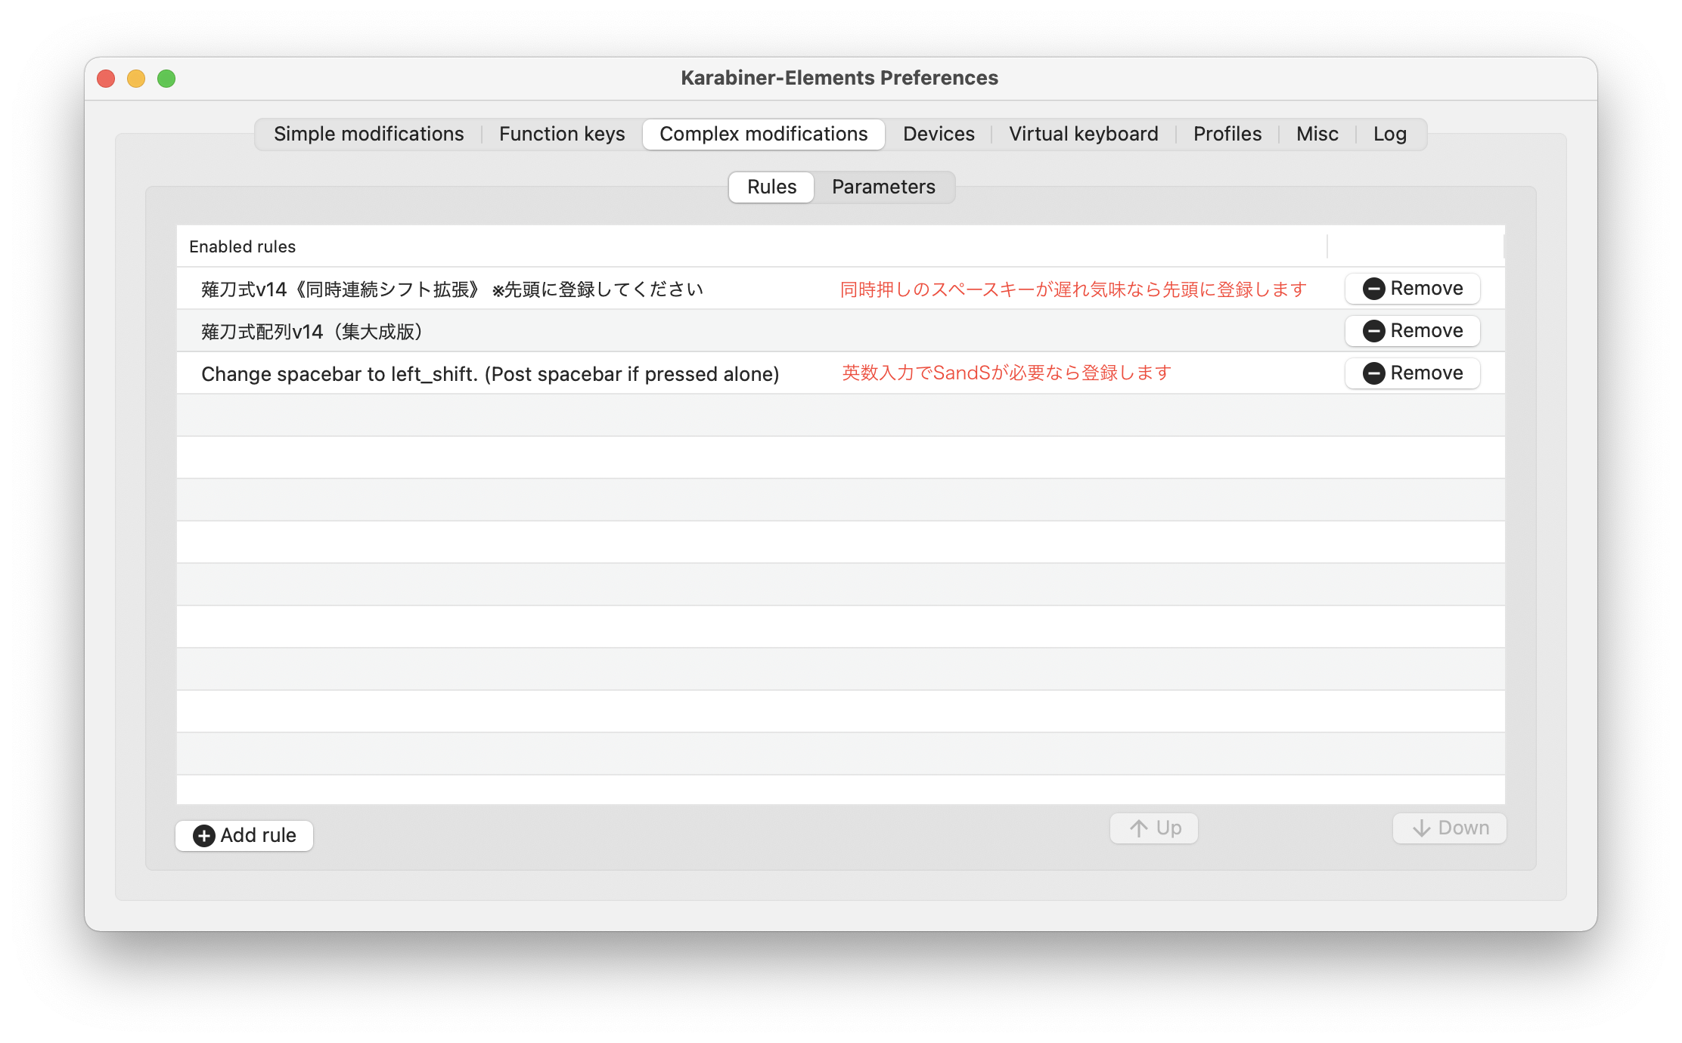Remove the 薙刀式配列v14 集大成版 rule

click(1412, 331)
